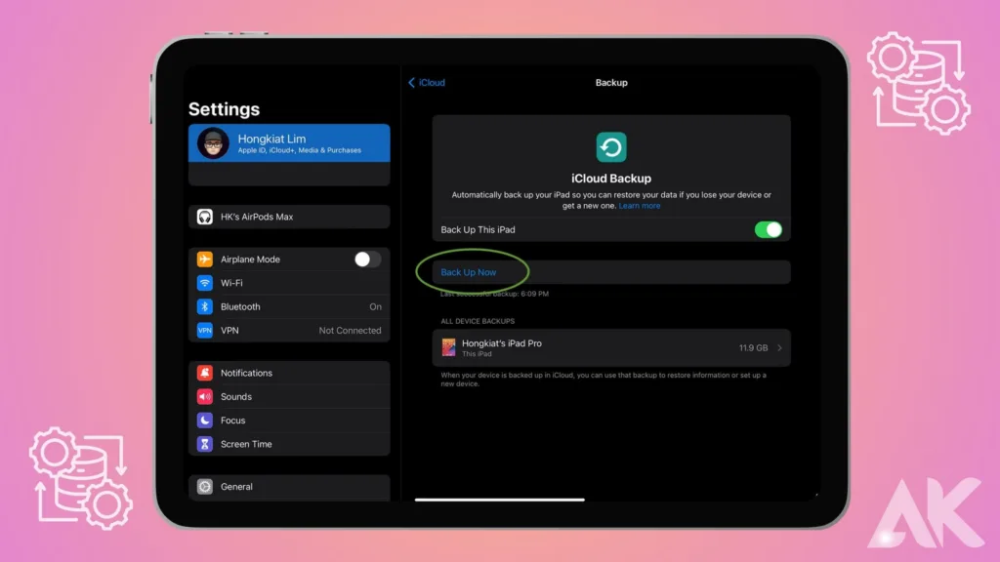Tap Hongkiat's iPad Pro device thumbnail
Image resolution: width=1000 pixels, height=562 pixels.
click(x=449, y=347)
